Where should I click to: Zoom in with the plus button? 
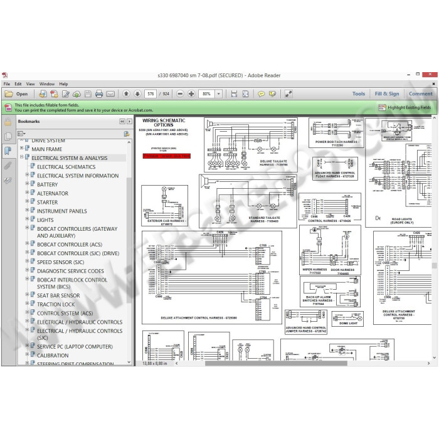[191, 94]
